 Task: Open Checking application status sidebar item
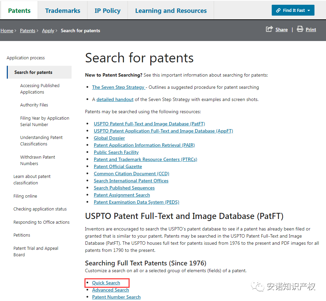(x=40, y=209)
